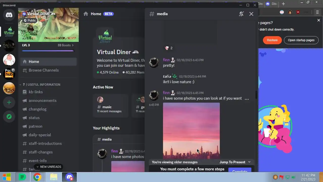Open the daily-special channel
Viewport: 323px width, 182px height.
click(48, 135)
